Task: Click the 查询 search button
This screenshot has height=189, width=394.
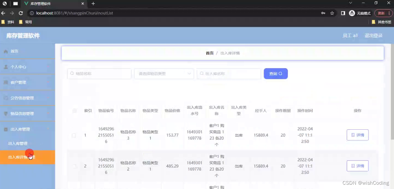Action: point(276,74)
